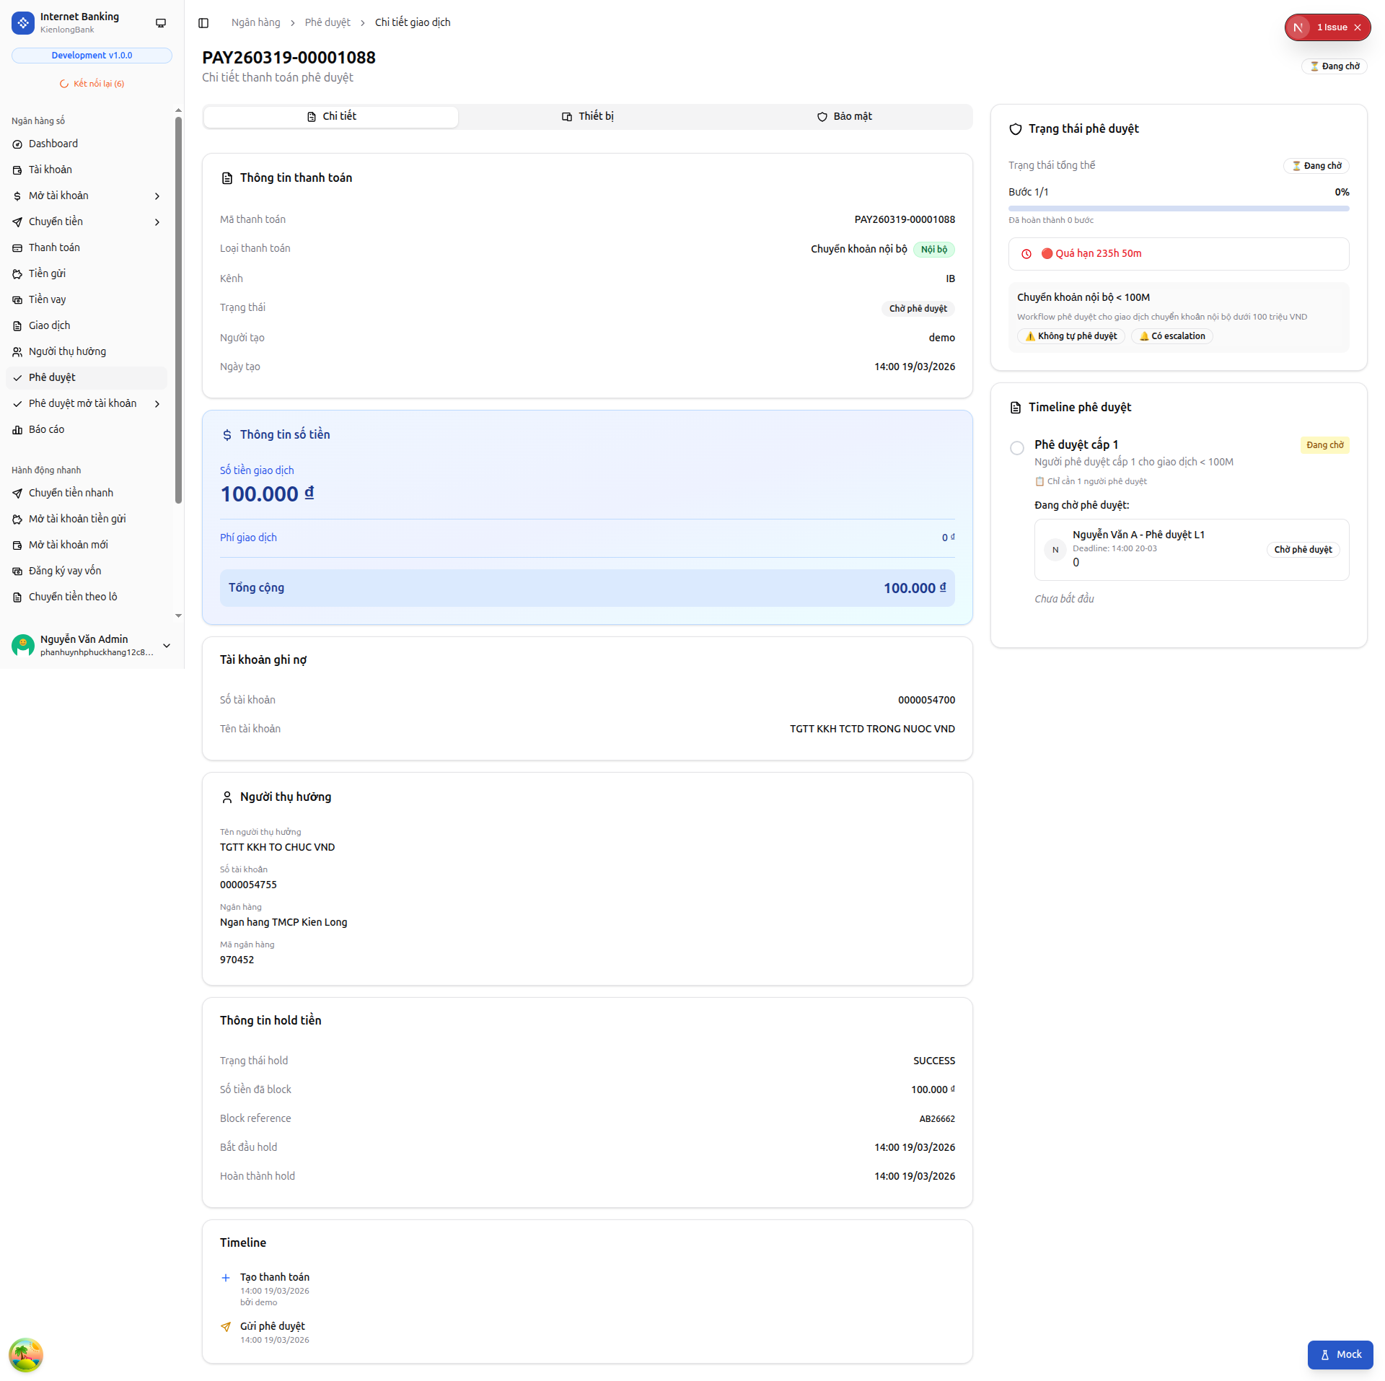The image size is (1385, 1381).
Task: Open Mở tài khoản mới shortcut
Action: pos(87,545)
